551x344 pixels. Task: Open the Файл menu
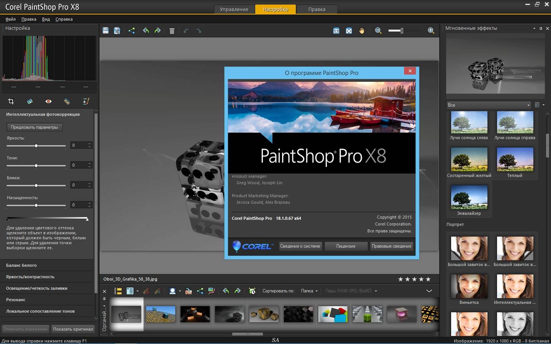click(10, 19)
